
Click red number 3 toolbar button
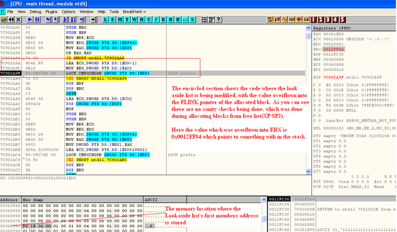tap(328, 20)
